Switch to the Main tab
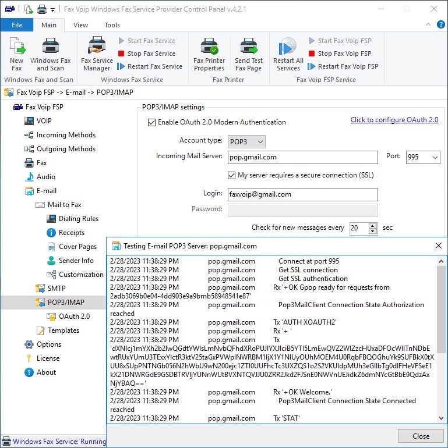This screenshot has width=448, height=448. coord(49,25)
